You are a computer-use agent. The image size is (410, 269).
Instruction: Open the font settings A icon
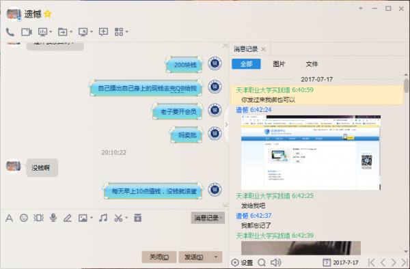(x=9, y=218)
